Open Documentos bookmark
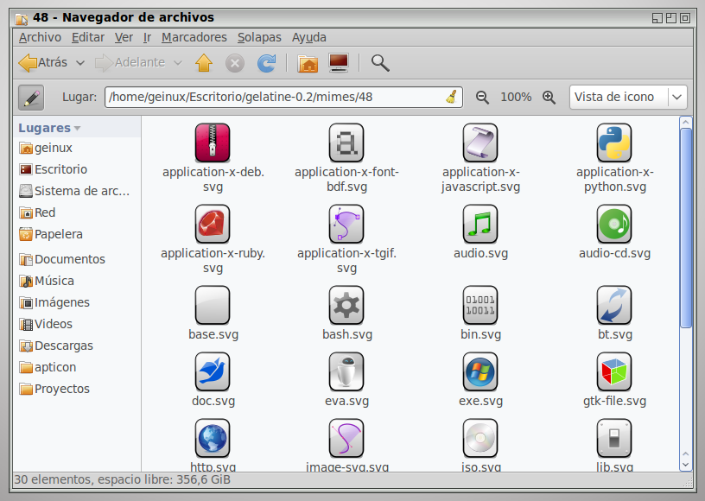Image resolution: width=705 pixels, height=501 pixels. click(x=62, y=259)
